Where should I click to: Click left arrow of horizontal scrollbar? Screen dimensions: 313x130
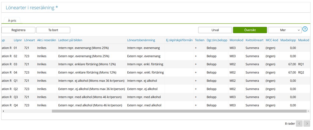coord(3,111)
